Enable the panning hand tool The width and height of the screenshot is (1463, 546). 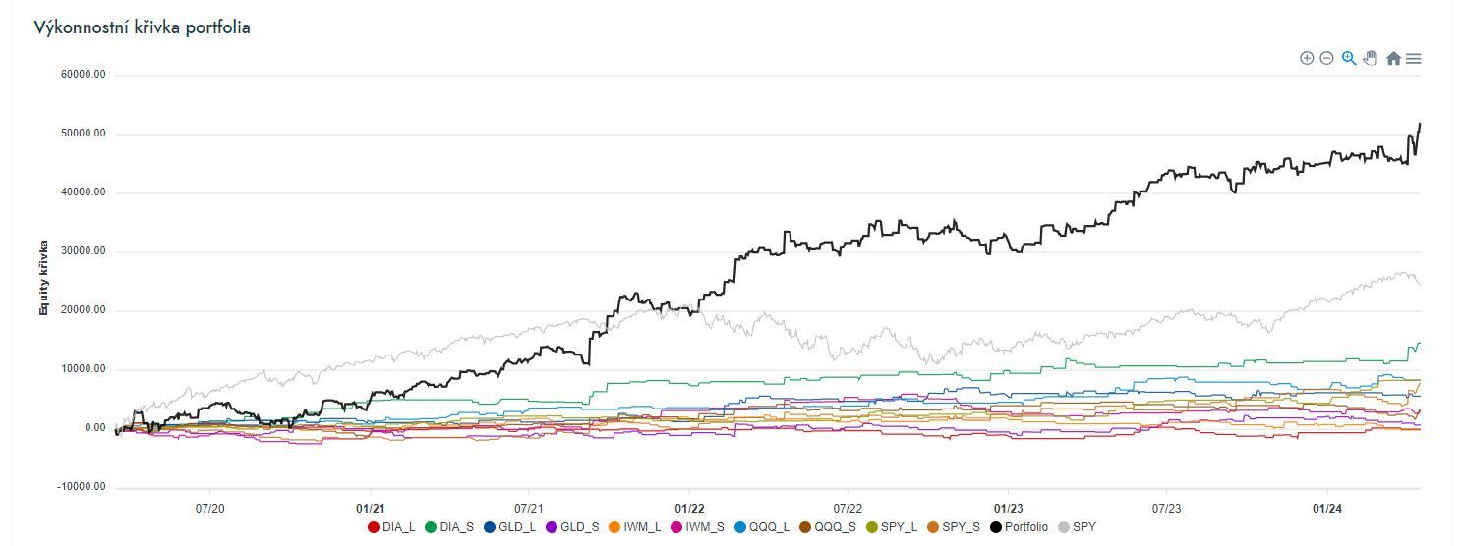[1371, 59]
